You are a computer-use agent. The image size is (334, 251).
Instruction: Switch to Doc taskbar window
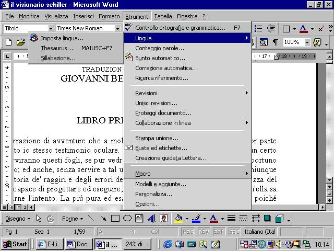pos(79,244)
